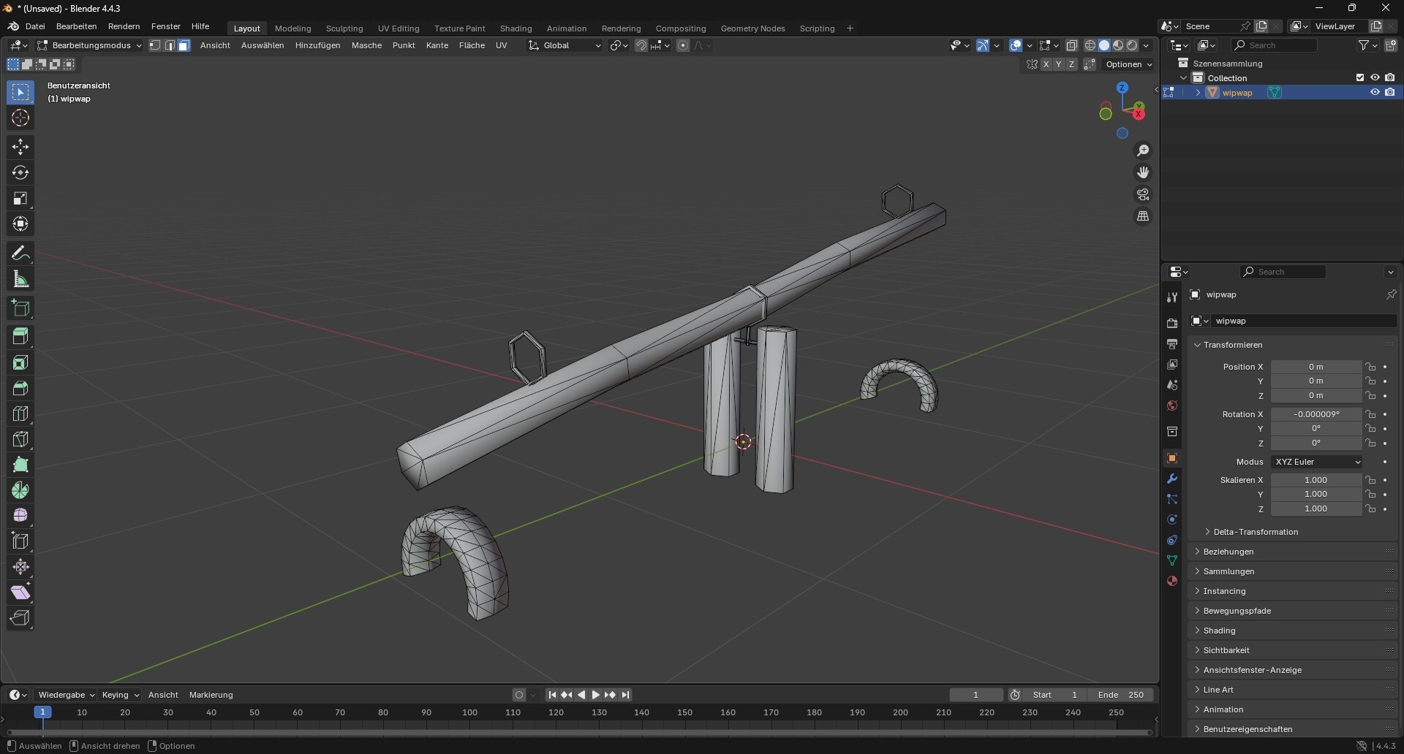This screenshot has height=754, width=1404.
Task: Switch to face select mode
Action: pos(184,46)
